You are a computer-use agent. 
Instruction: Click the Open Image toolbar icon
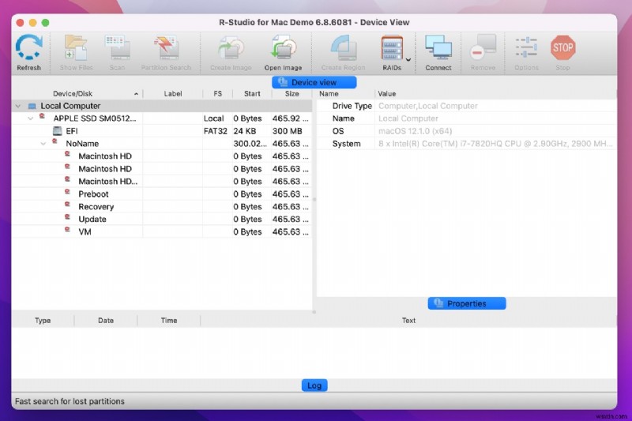point(283,48)
